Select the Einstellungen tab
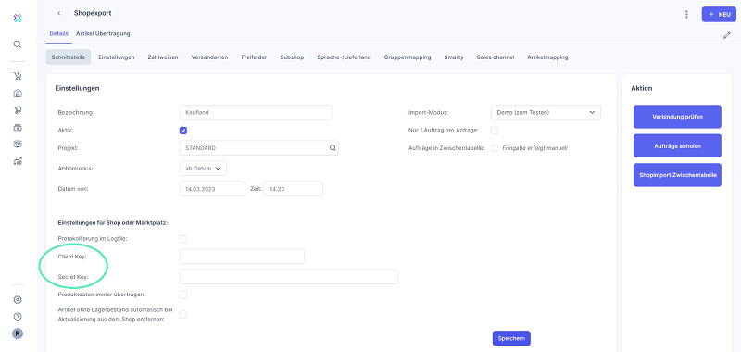Screen dimensions: 741x352 pyautogui.click(x=117, y=57)
